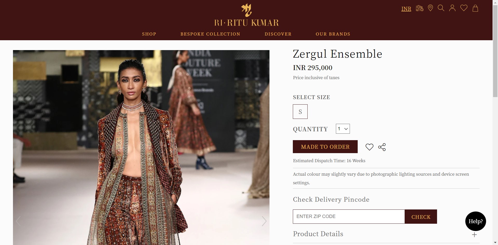Screen dimensions: 498x245
Task: View wishlist via header heart icon
Action: 464,8
